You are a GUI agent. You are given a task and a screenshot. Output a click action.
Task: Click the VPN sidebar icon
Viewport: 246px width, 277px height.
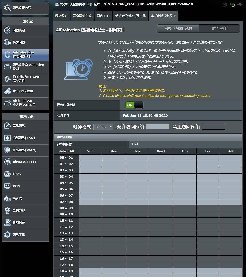[x=7, y=186]
